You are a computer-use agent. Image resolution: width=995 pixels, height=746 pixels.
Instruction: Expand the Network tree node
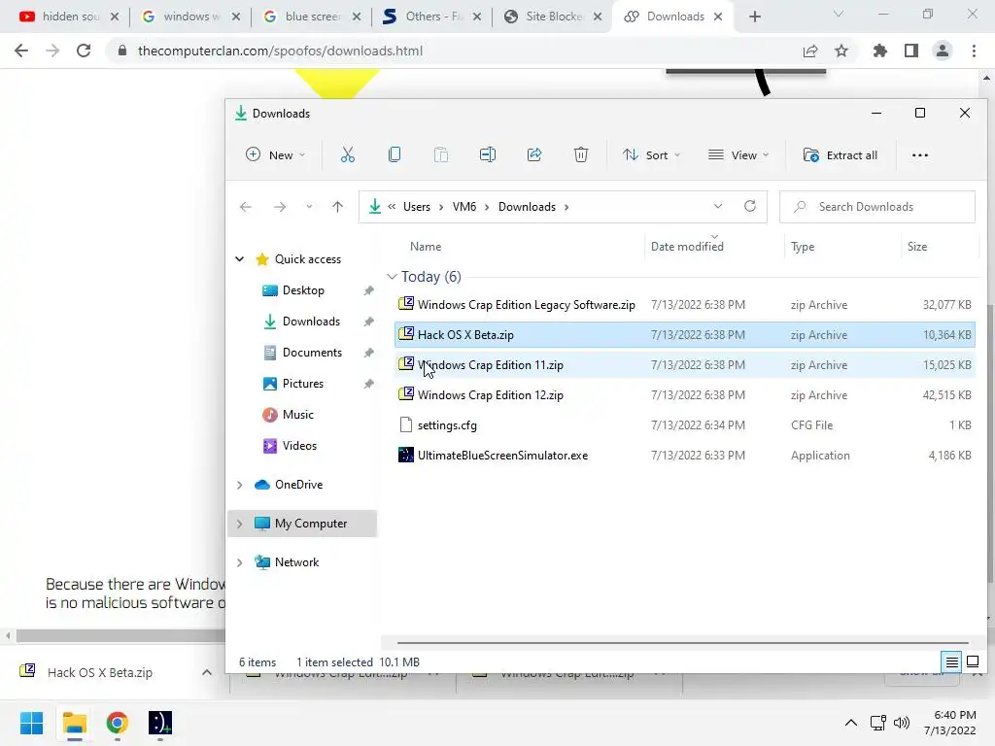[x=239, y=562]
